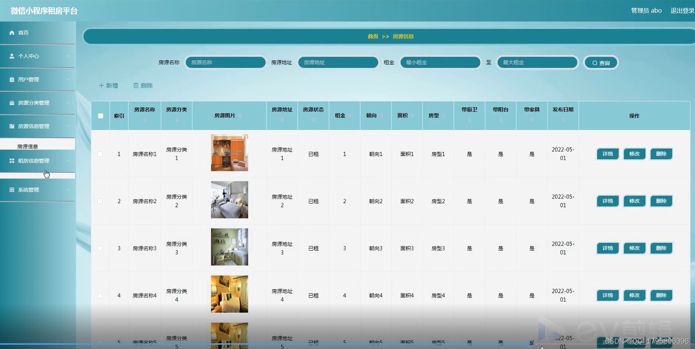Check the row for 房源名称2
The image size is (695, 349).
pyautogui.click(x=100, y=201)
